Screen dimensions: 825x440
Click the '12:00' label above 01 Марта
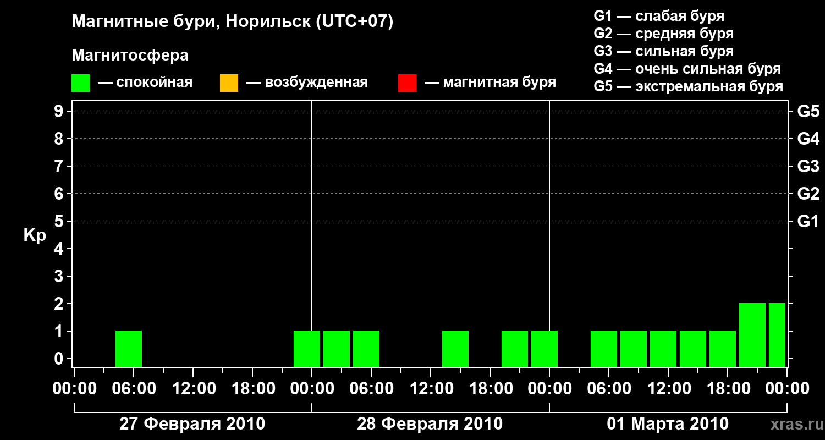pos(668,389)
